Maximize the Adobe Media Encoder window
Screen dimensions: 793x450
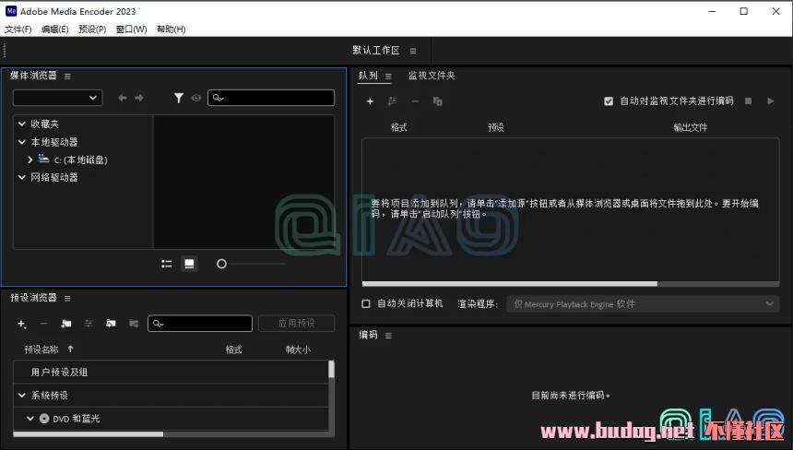coord(744,11)
